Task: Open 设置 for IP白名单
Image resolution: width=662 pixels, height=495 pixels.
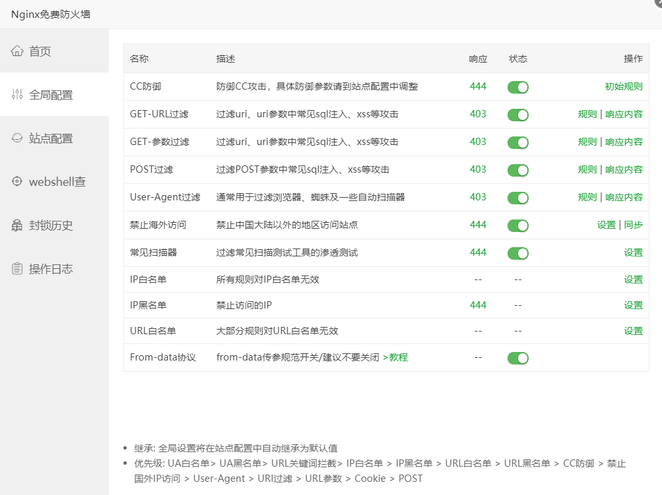Action: click(634, 279)
